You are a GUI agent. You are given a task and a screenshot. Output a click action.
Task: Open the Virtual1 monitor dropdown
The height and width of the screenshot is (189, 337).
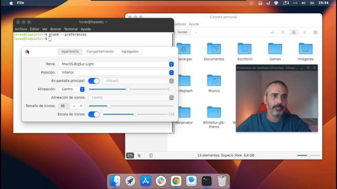[x=138, y=81]
